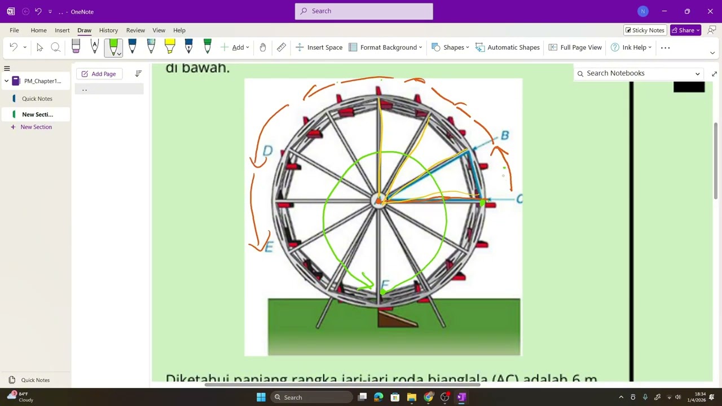Click the vertical page scrollbar
The height and width of the screenshot is (406, 722).
(715, 160)
